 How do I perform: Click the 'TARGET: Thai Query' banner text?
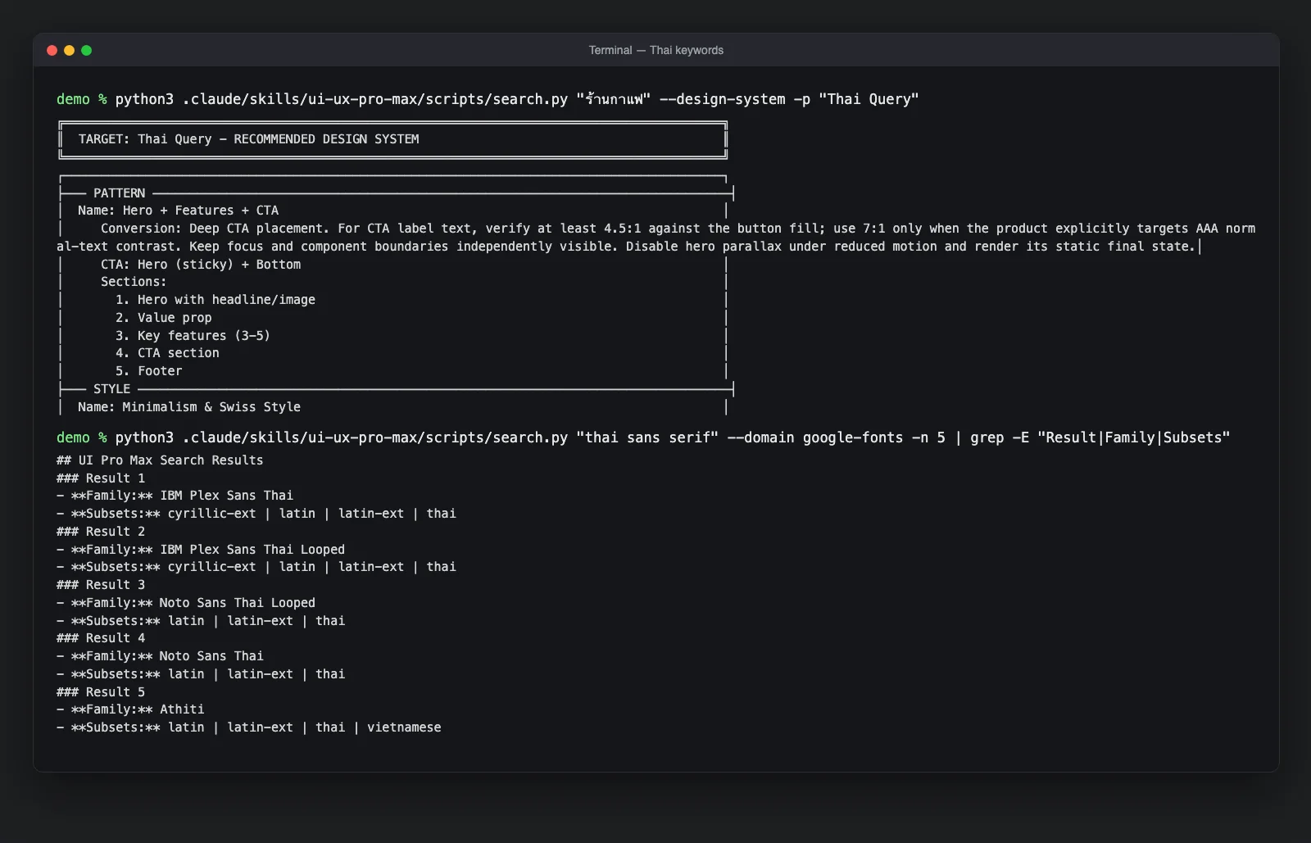coord(248,139)
